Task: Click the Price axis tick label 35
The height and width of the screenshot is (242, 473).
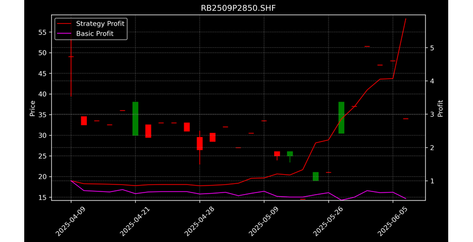Action: tap(43, 115)
